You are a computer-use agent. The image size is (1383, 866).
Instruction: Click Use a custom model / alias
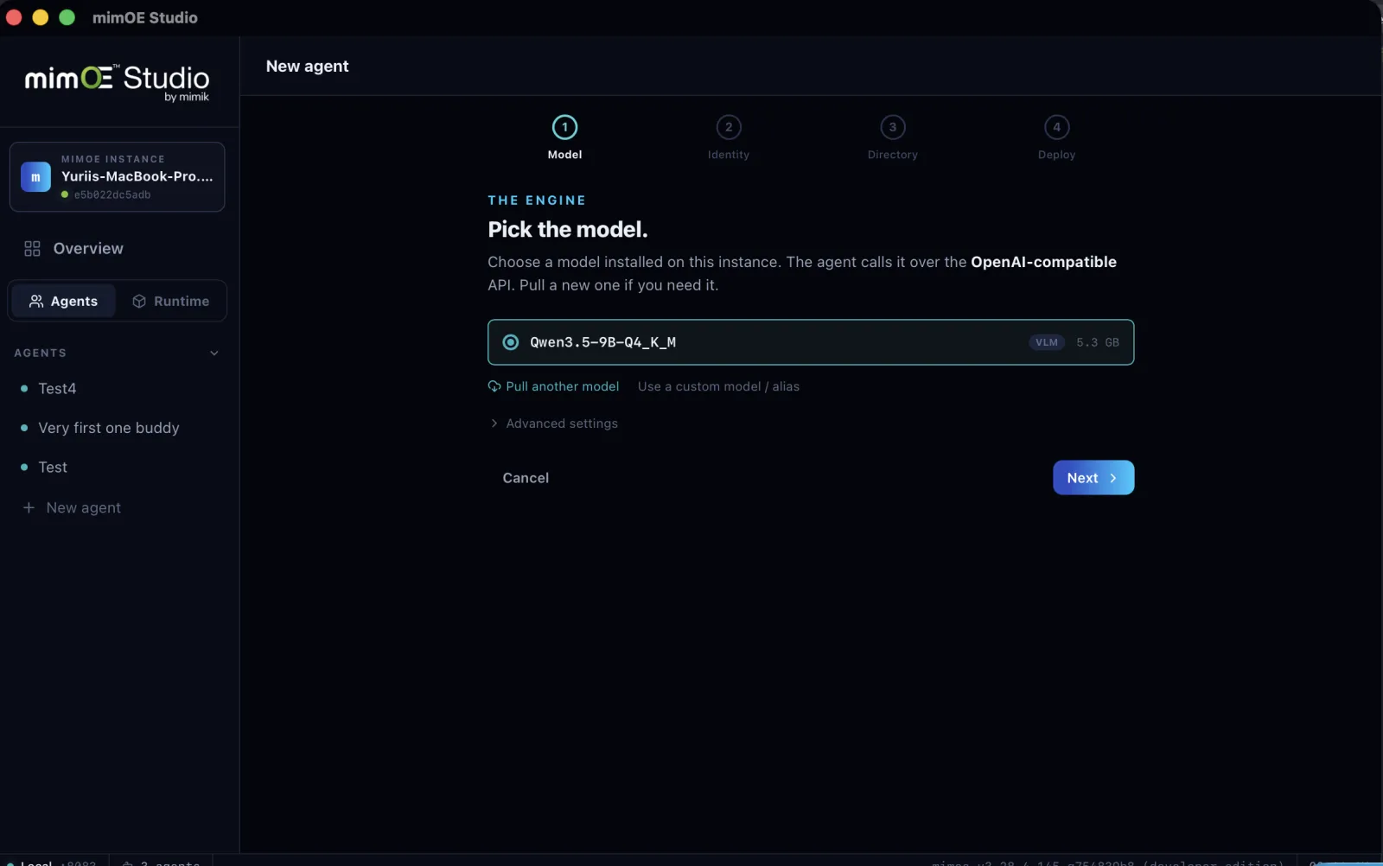click(x=718, y=386)
